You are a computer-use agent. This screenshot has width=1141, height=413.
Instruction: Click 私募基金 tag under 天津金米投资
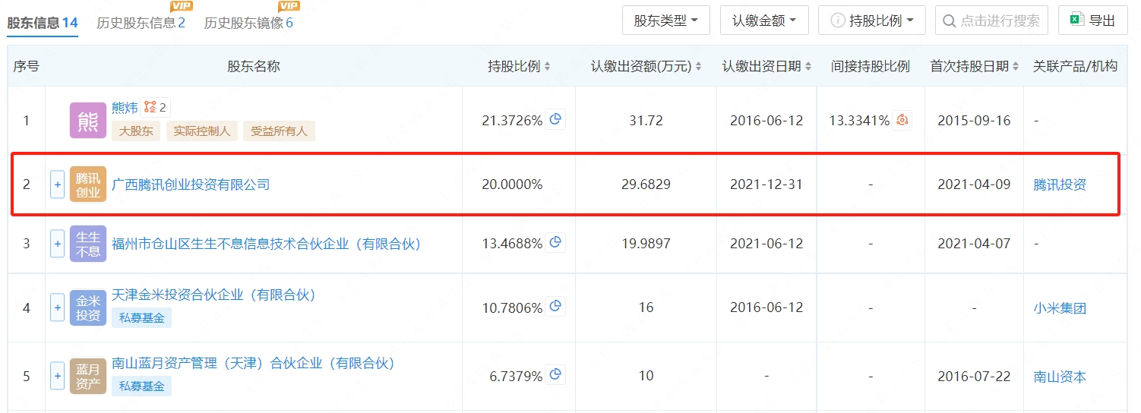click(x=141, y=317)
